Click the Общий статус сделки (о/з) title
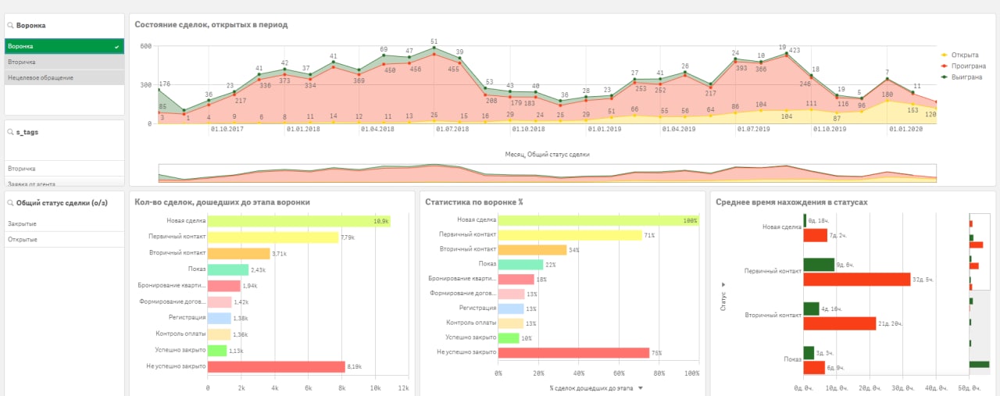Screen dimensions: 1000x396 pyautogui.click(x=62, y=203)
